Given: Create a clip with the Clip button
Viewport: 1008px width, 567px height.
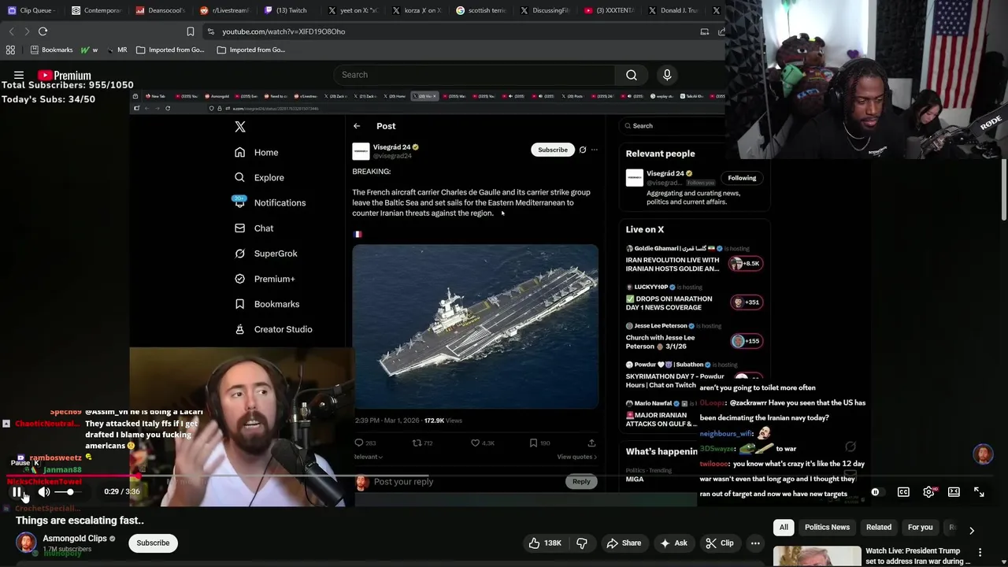Looking at the screenshot, I should pos(720,543).
